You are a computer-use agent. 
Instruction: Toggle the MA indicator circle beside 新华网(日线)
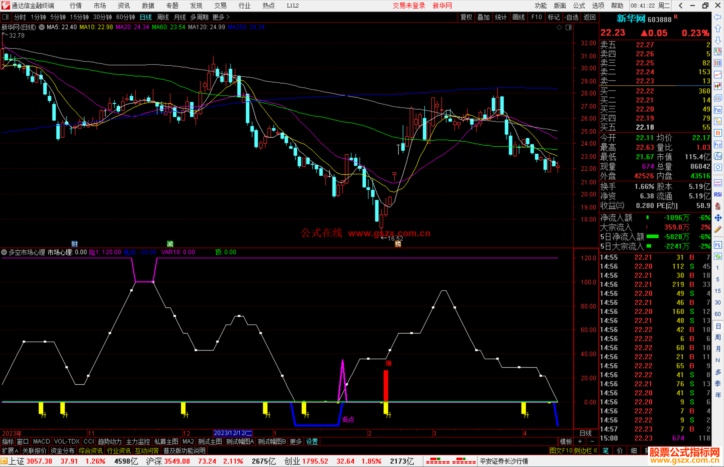pyautogui.click(x=42, y=27)
